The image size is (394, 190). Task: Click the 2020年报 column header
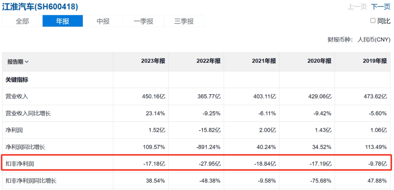tap(319, 61)
